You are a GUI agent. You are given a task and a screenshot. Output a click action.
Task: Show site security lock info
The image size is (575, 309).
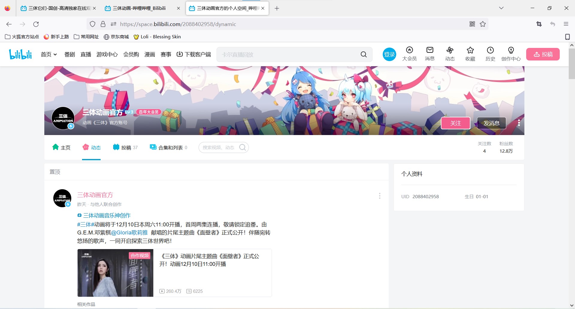[x=103, y=24]
